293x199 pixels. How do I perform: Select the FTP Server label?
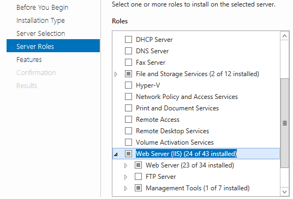point(161,177)
